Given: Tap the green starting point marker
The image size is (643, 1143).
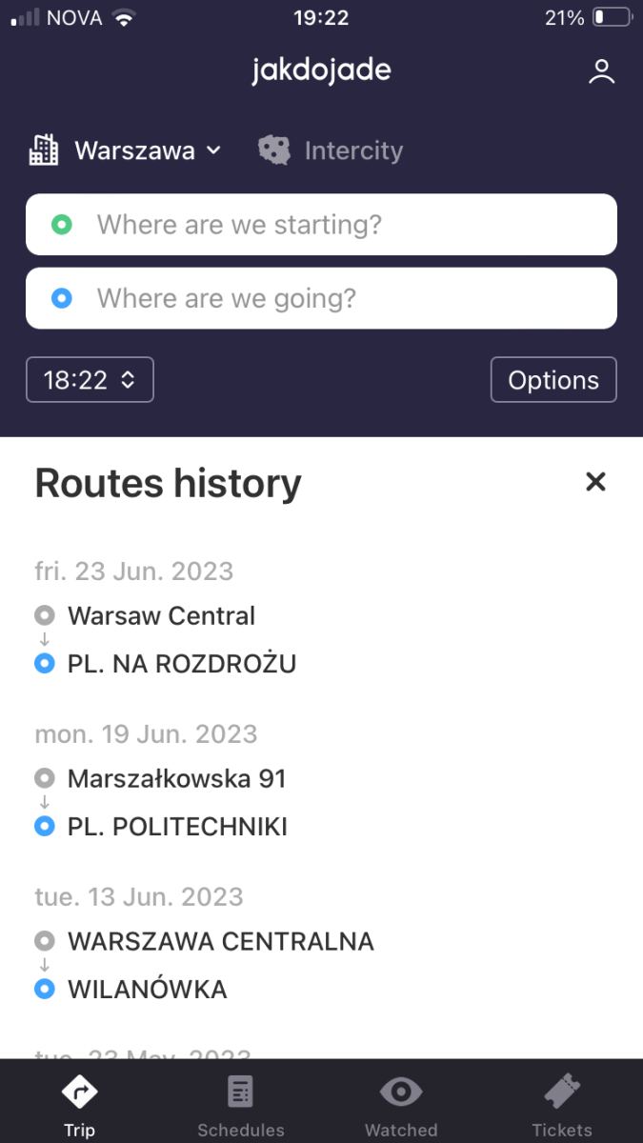Looking at the screenshot, I should click(x=62, y=225).
